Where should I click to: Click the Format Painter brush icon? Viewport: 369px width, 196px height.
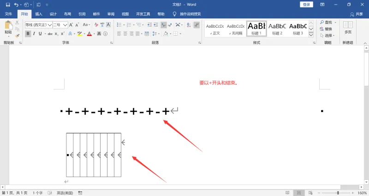(17, 36)
